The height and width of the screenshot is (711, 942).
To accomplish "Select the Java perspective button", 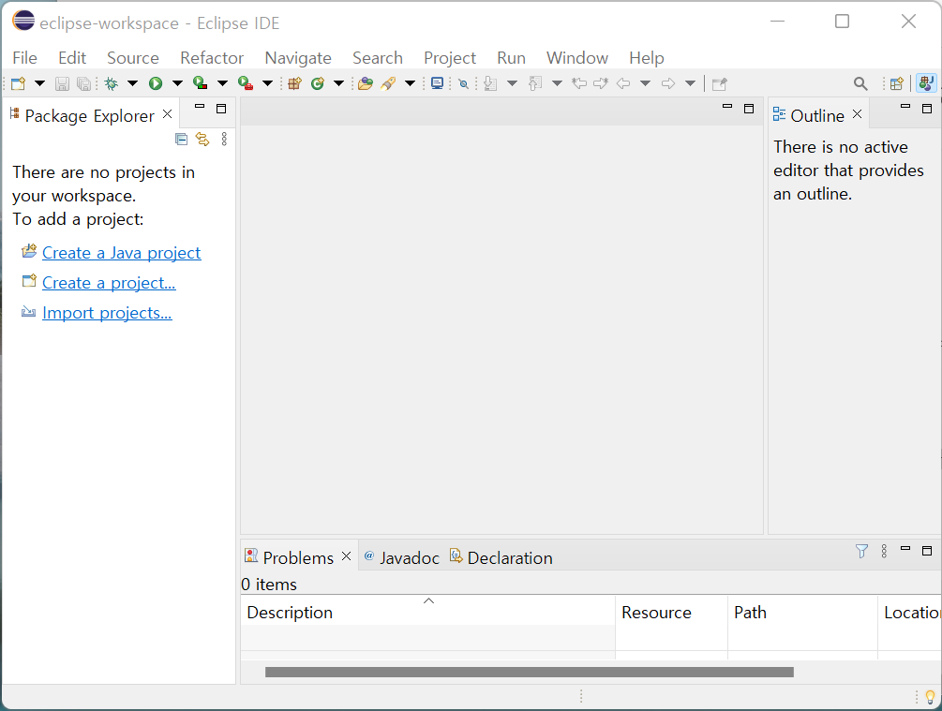I will coord(926,83).
